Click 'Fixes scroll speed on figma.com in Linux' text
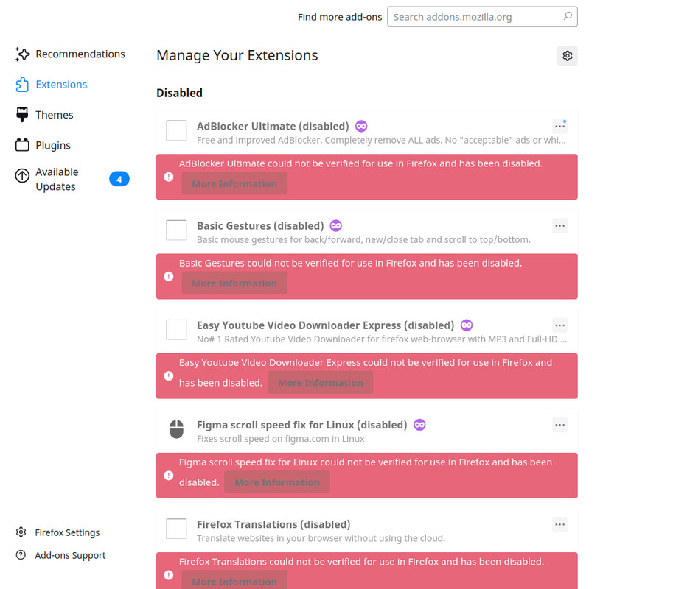673x589 pixels. coord(281,439)
